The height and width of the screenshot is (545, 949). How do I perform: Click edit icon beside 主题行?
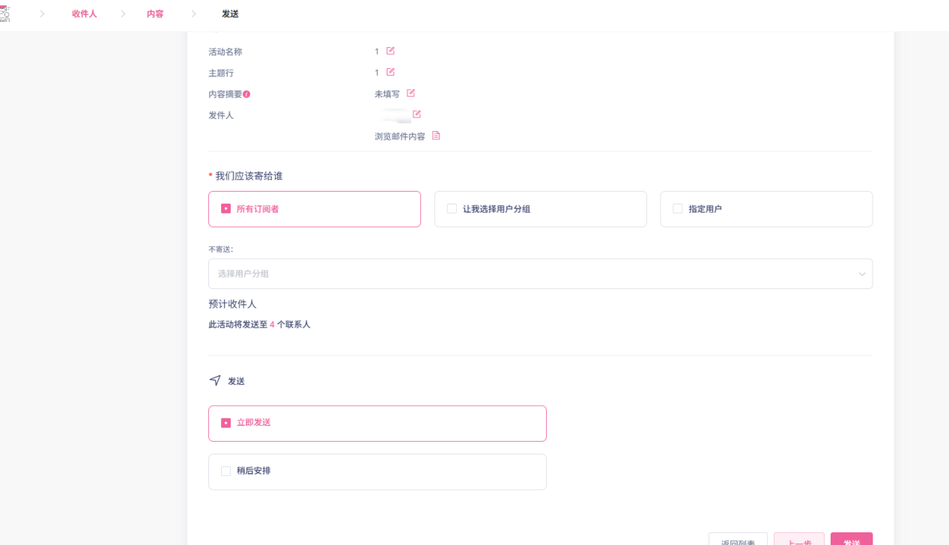point(390,72)
